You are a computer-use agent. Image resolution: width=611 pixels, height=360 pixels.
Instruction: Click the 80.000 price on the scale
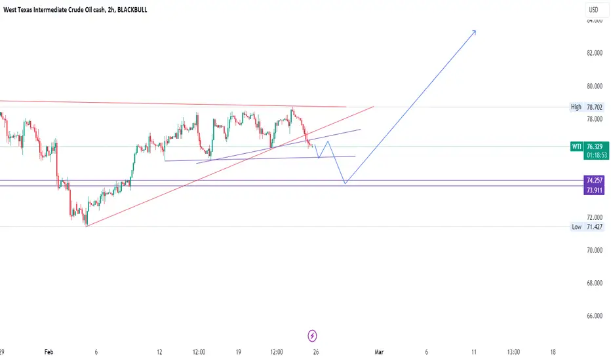click(594, 86)
